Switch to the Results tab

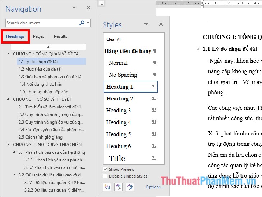point(60,36)
